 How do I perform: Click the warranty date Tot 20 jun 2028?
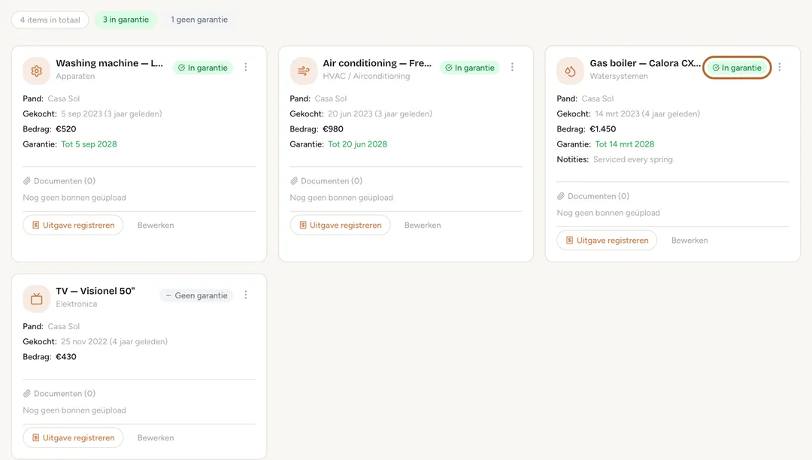[x=357, y=144]
